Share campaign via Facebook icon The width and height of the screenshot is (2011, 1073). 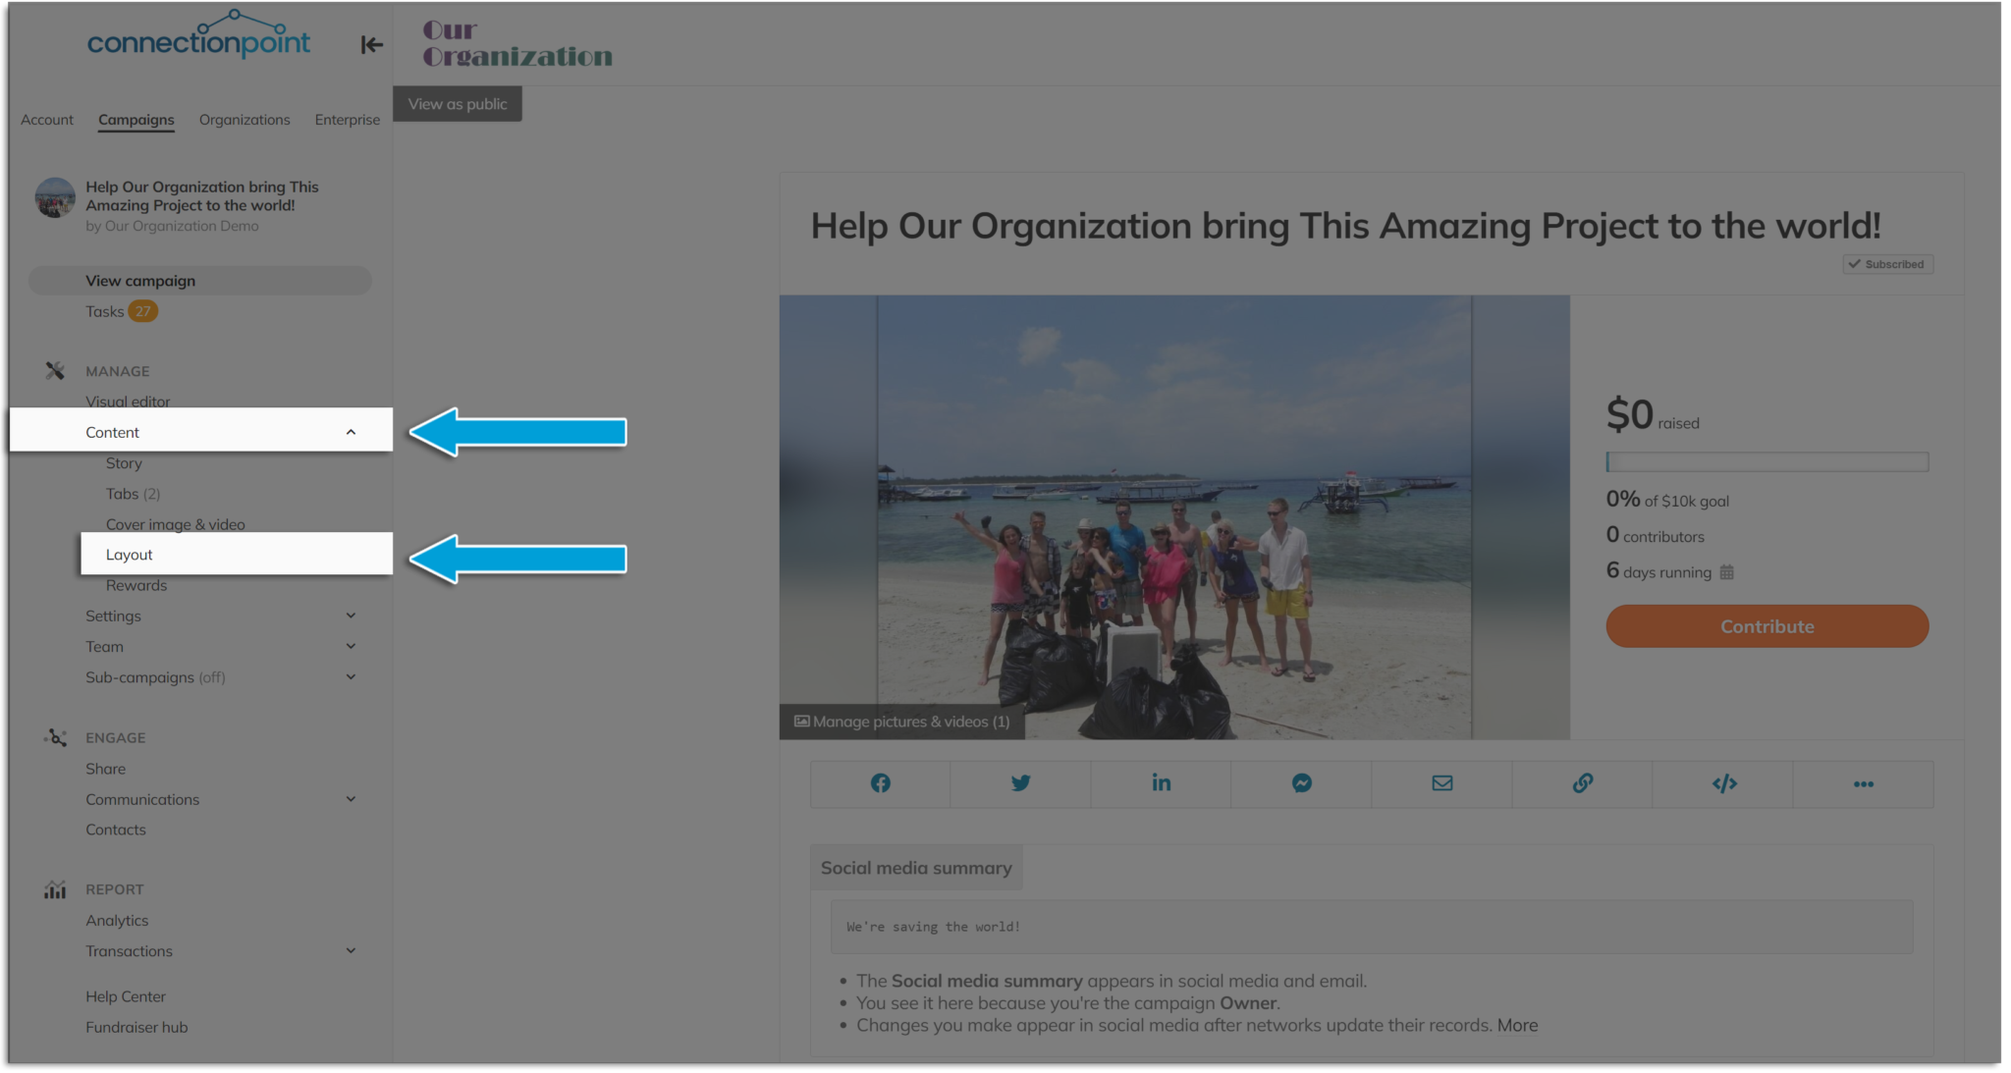pyautogui.click(x=880, y=783)
